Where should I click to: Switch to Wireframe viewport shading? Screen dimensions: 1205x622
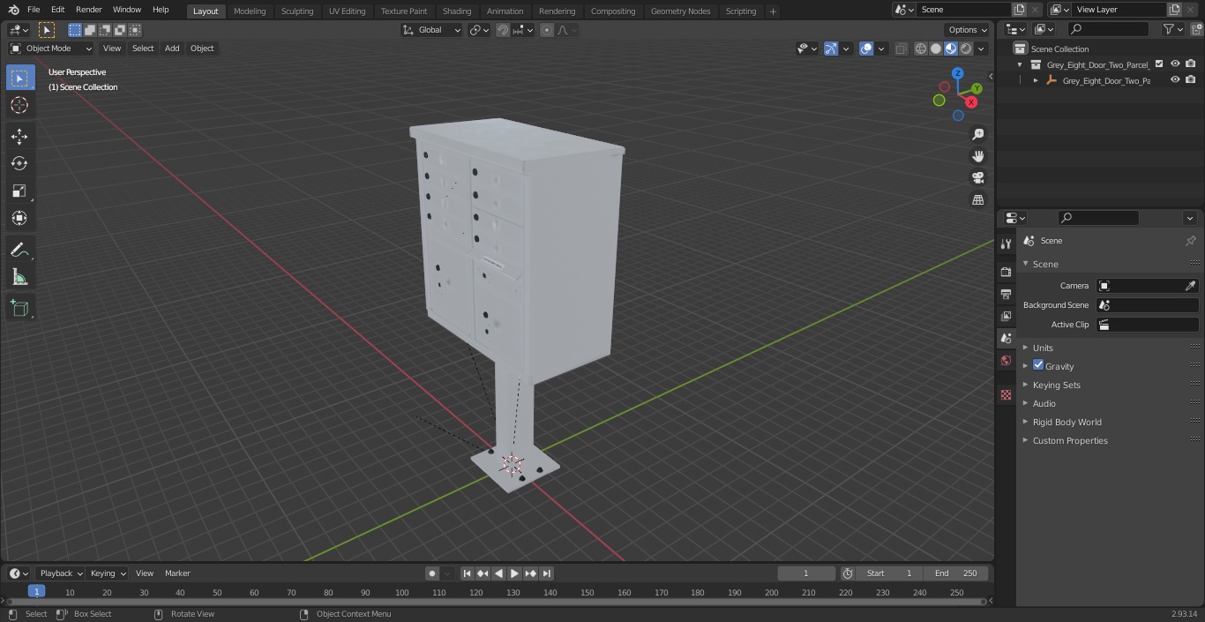[920, 49]
